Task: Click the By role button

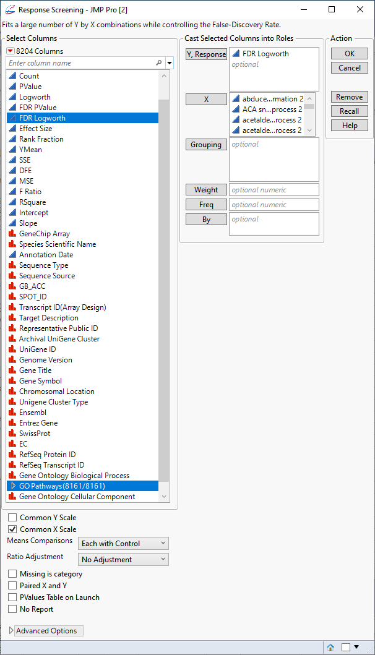Action: tap(206, 220)
